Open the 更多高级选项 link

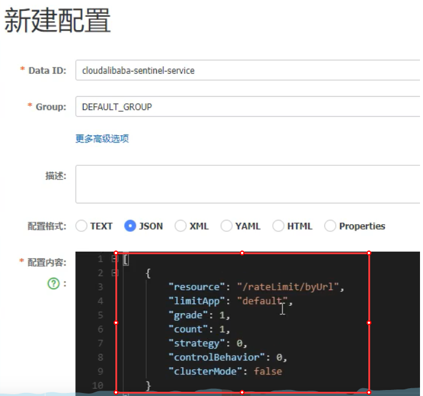click(102, 139)
